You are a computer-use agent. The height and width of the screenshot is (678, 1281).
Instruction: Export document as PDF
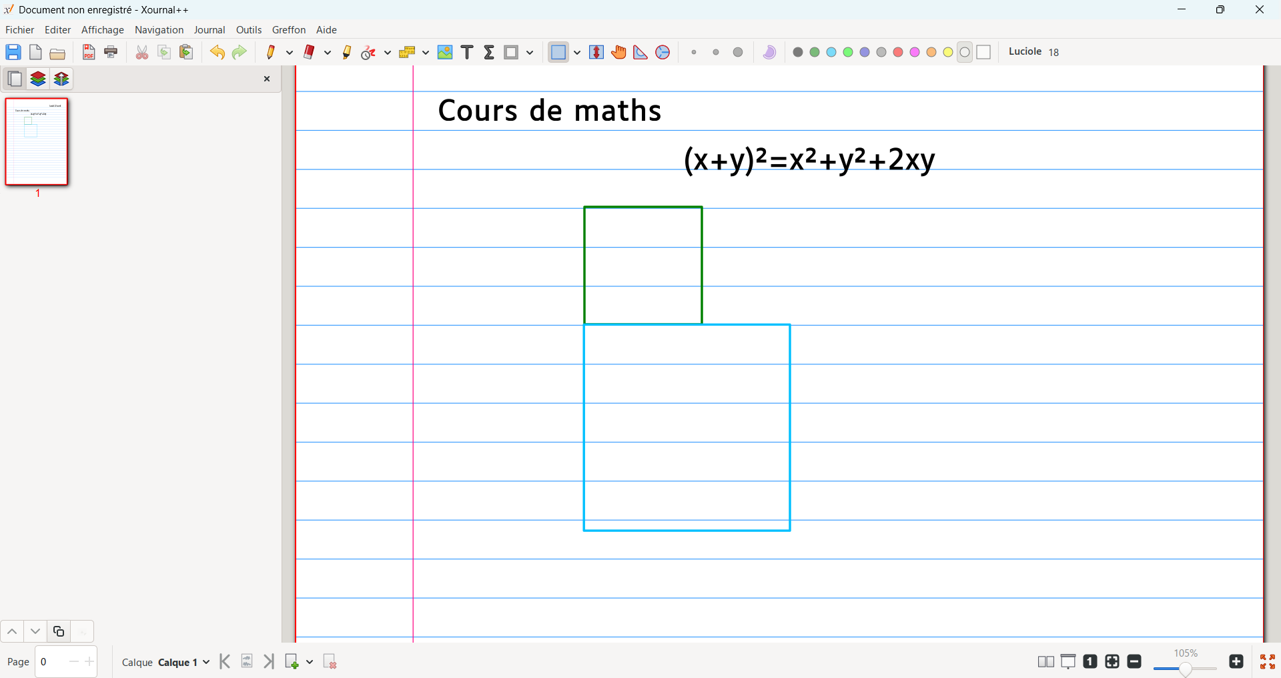point(88,52)
